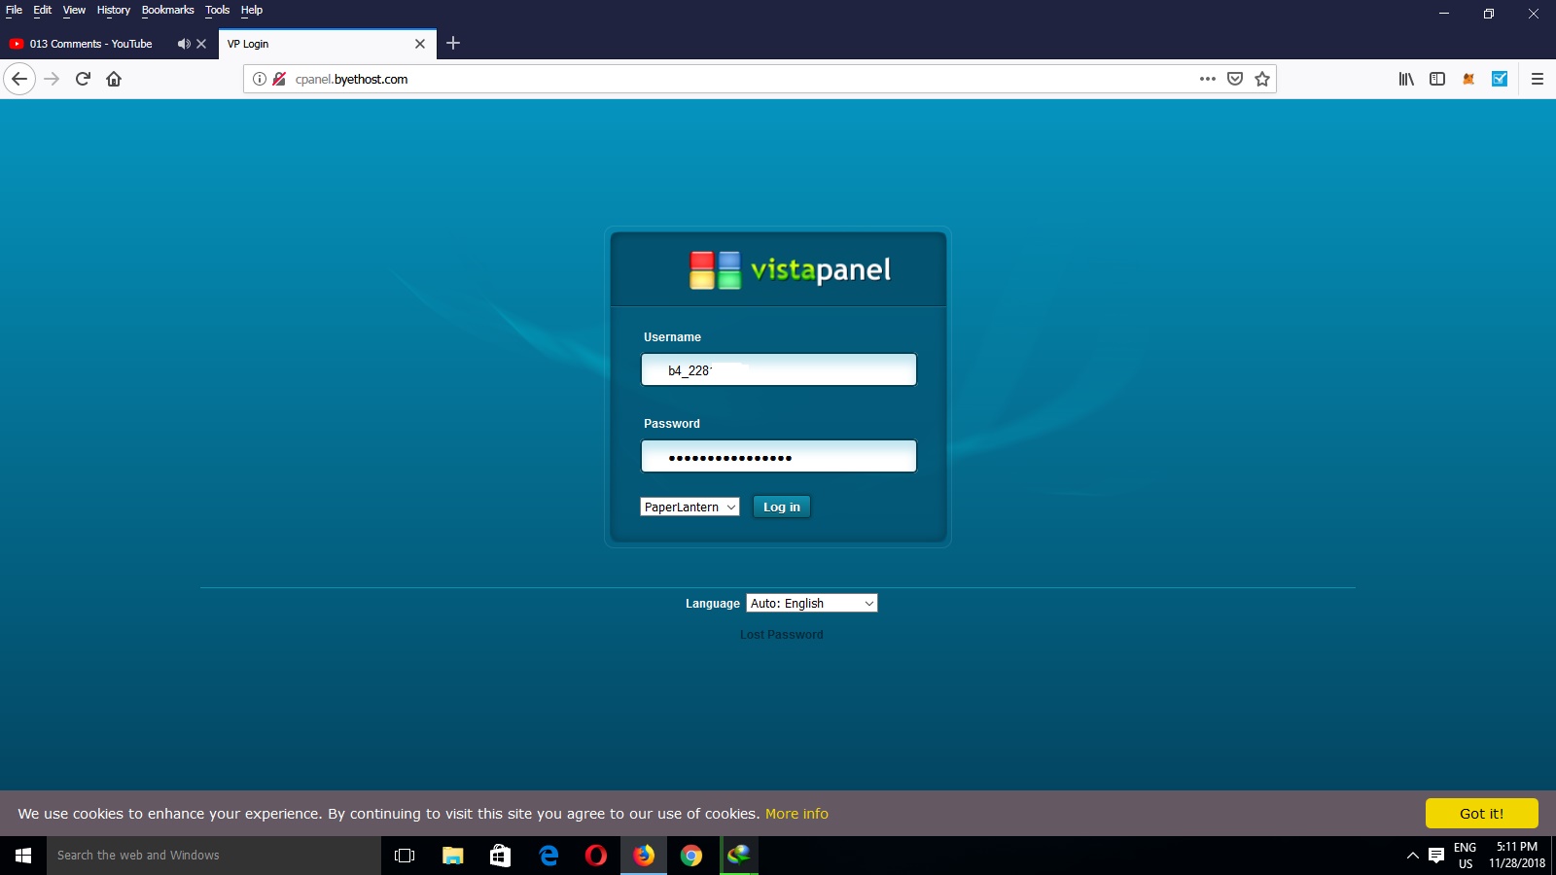This screenshot has width=1556, height=875.
Task: Click the ENG US input language indicator
Action: click(1466, 856)
